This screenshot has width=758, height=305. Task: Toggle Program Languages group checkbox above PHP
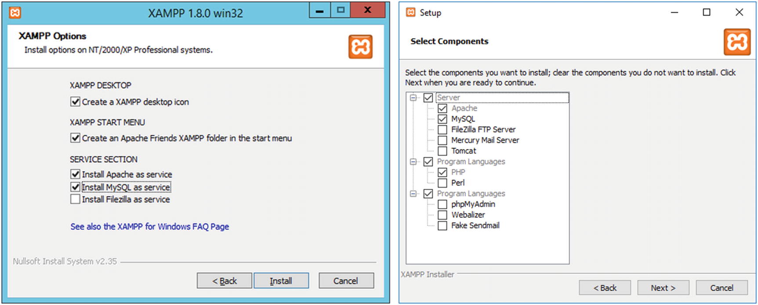[x=428, y=162]
